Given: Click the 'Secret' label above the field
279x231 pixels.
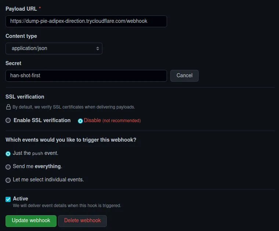Looking at the screenshot, I should [14, 63].
